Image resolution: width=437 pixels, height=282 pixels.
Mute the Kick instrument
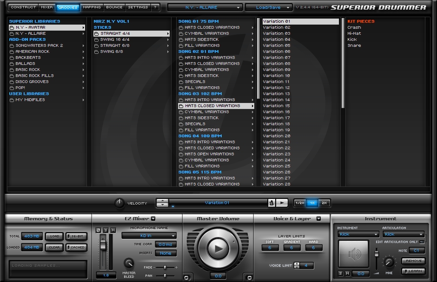tap(347, 273)
